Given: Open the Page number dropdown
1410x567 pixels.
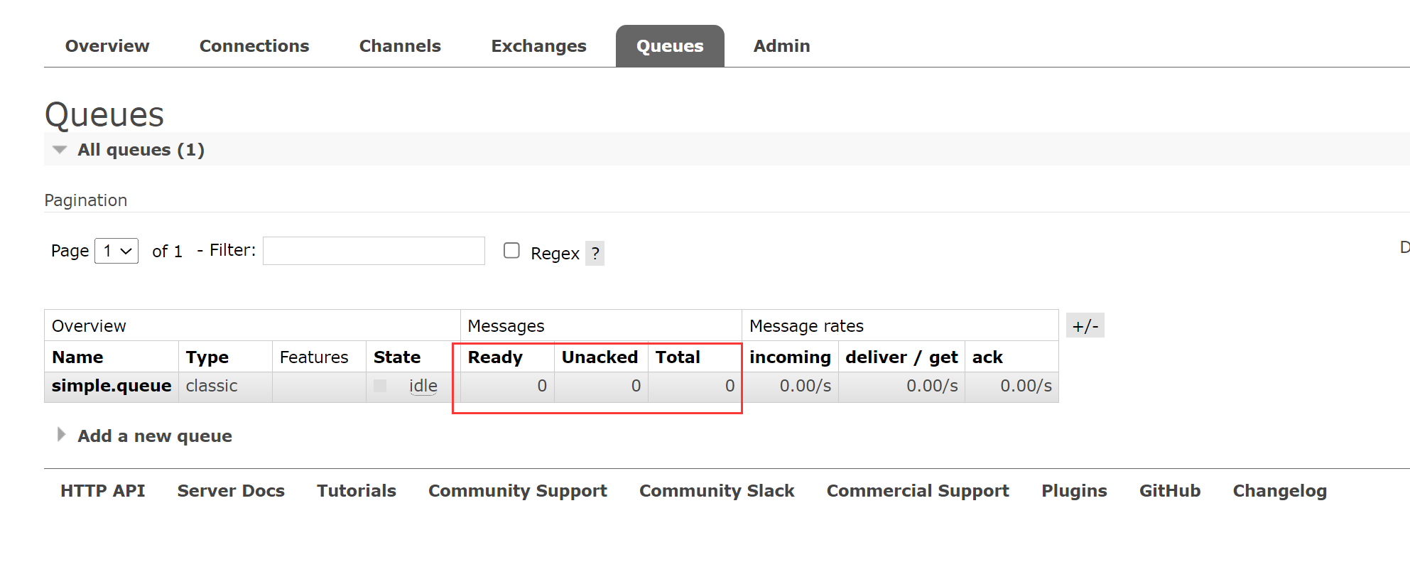Looking at the screenshot, I should point(116,251).
